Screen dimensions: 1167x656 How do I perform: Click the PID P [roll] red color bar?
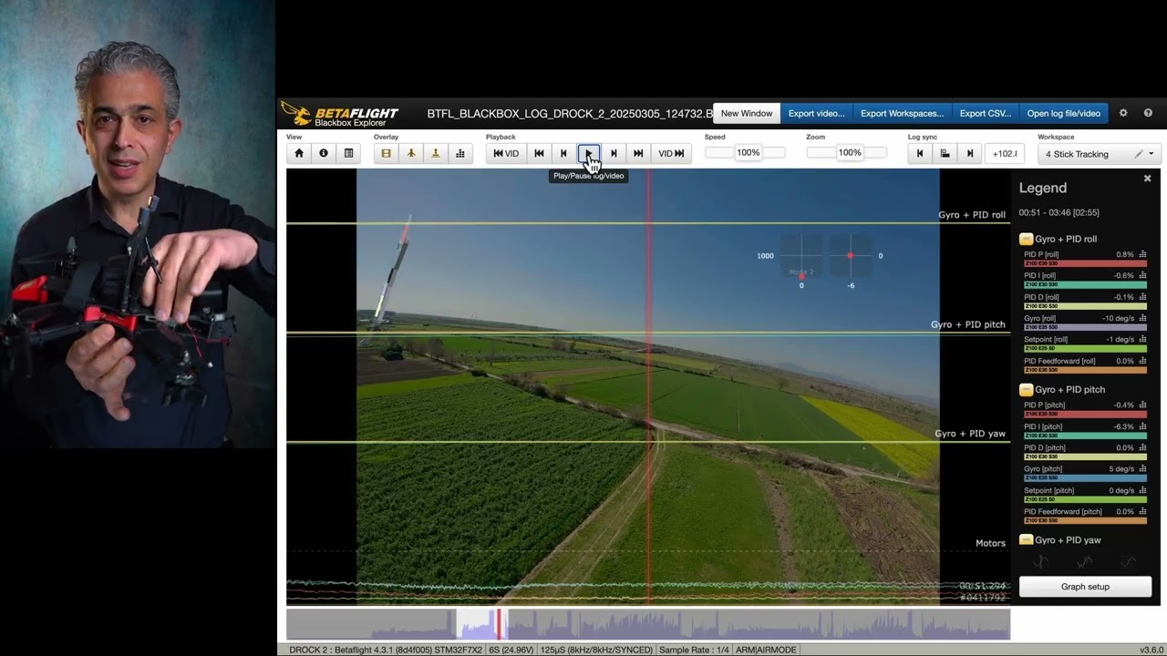pos(1085,263)
